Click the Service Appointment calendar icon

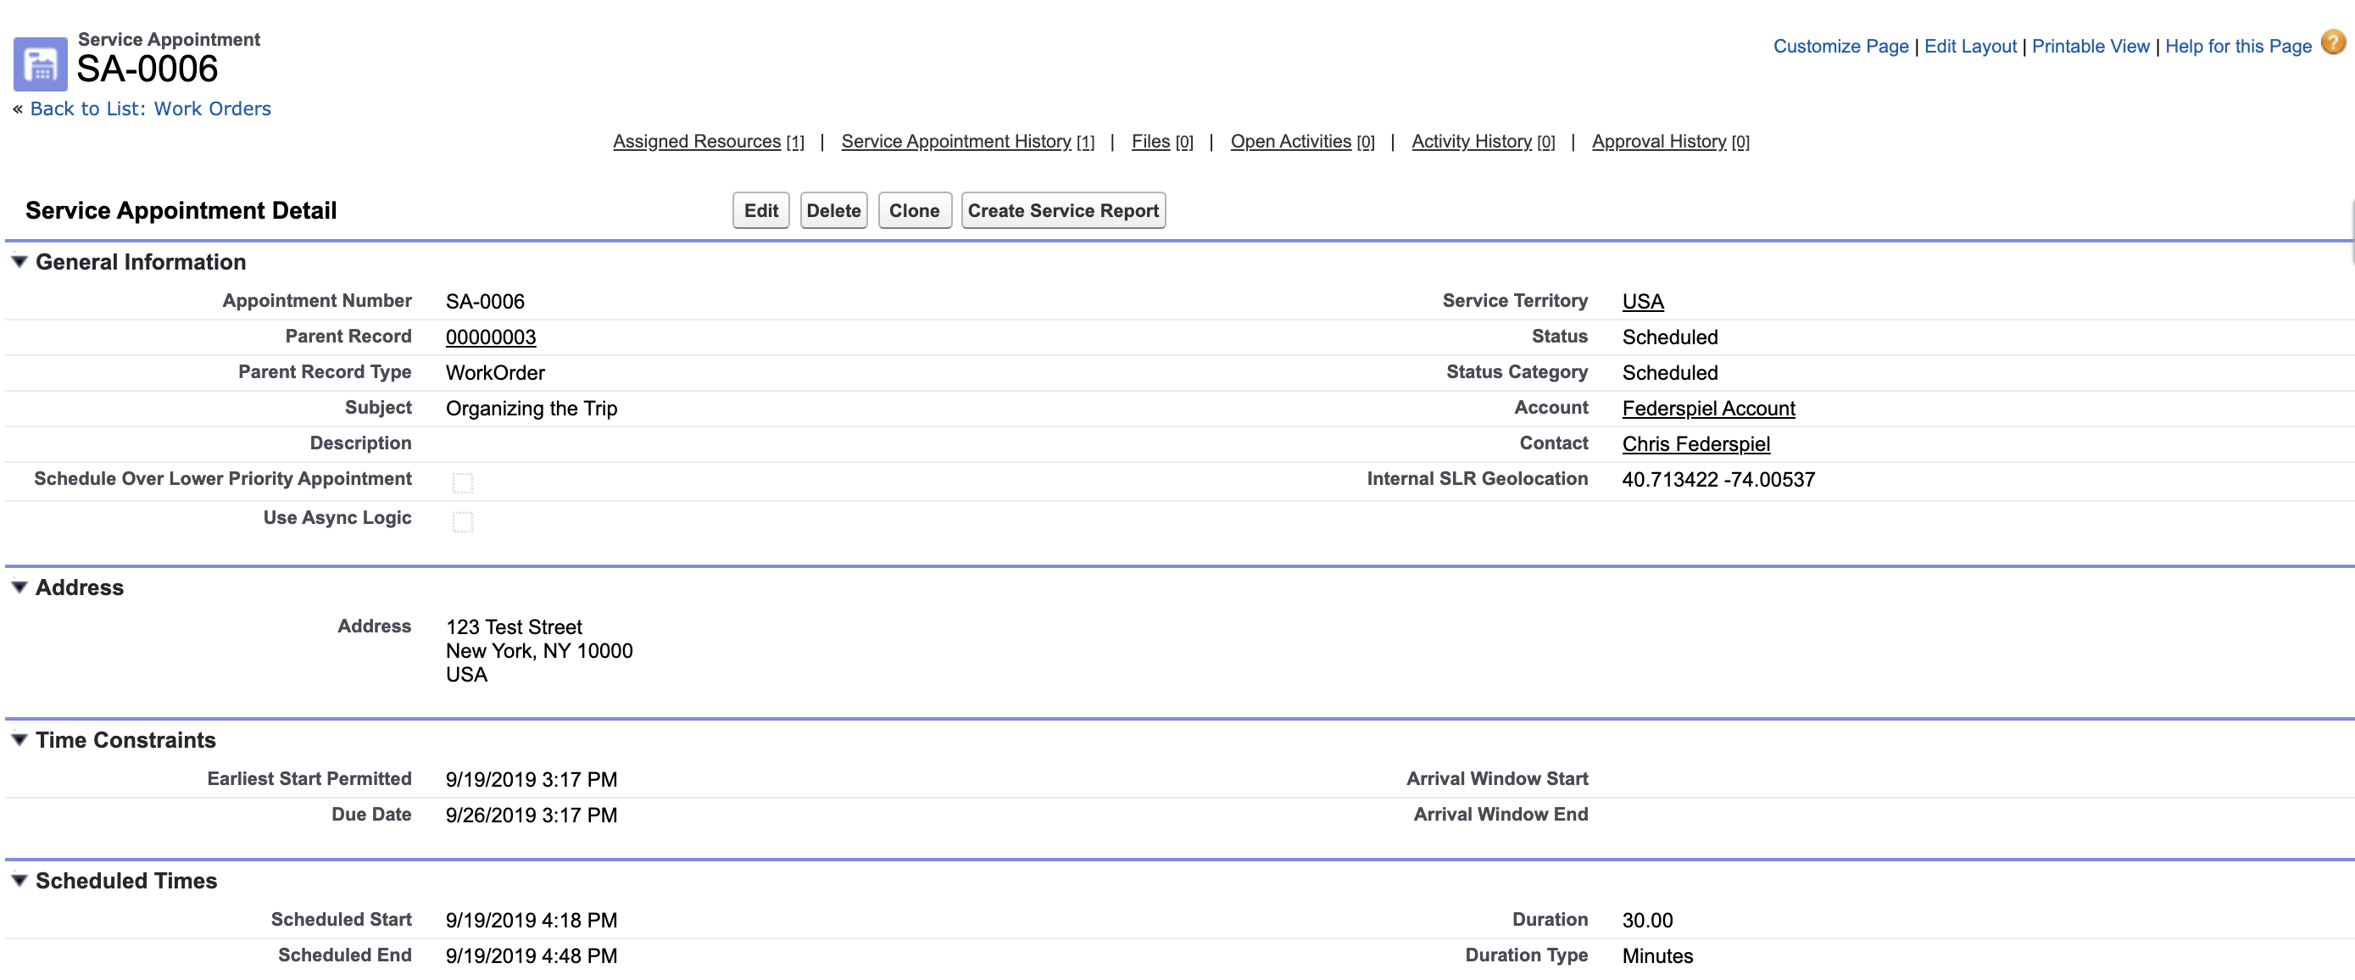40,64
